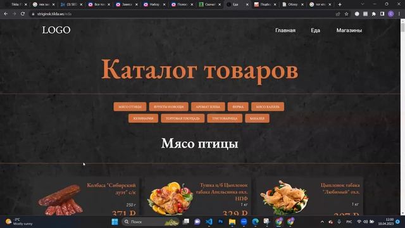405x228 pixels.
Task: Open Microsoft Edge from the taskbar
Action: [x=256, y=222]
